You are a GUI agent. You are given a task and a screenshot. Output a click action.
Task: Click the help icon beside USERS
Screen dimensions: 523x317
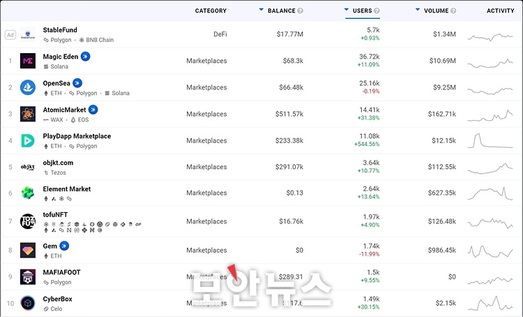point(377,10)
